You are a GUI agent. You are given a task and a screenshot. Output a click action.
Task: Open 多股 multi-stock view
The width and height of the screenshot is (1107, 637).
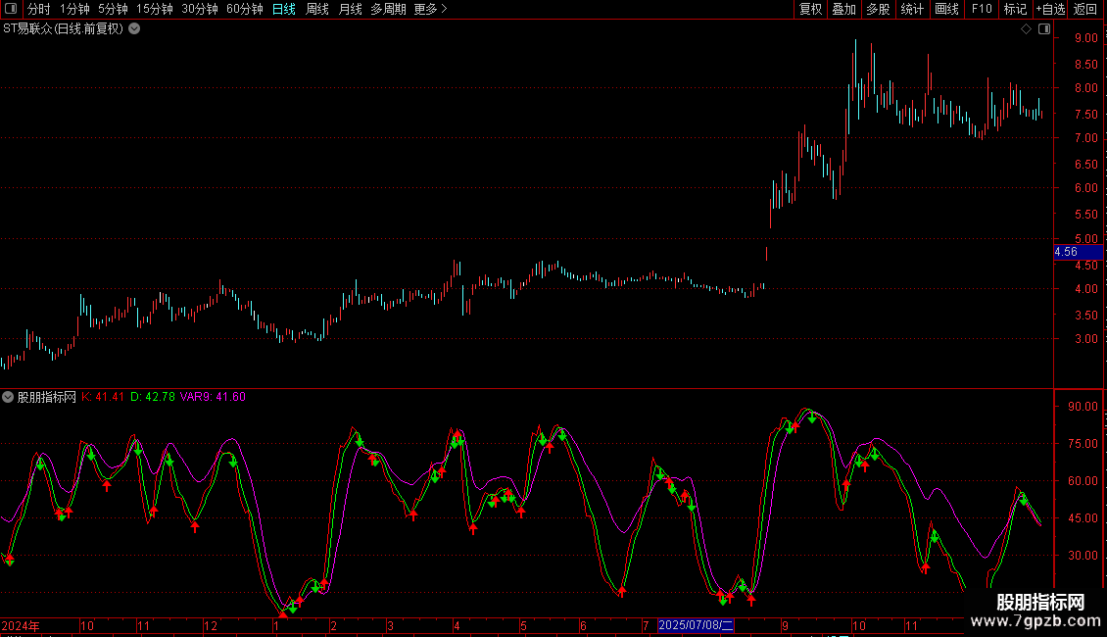click(x=878, y=9)
